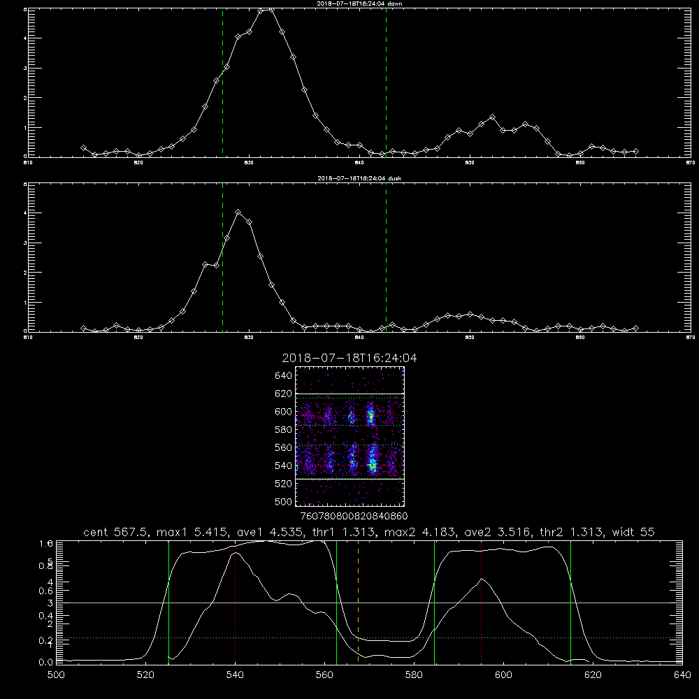Select 'thr1 1.313' in the stats header

point(344,532)
